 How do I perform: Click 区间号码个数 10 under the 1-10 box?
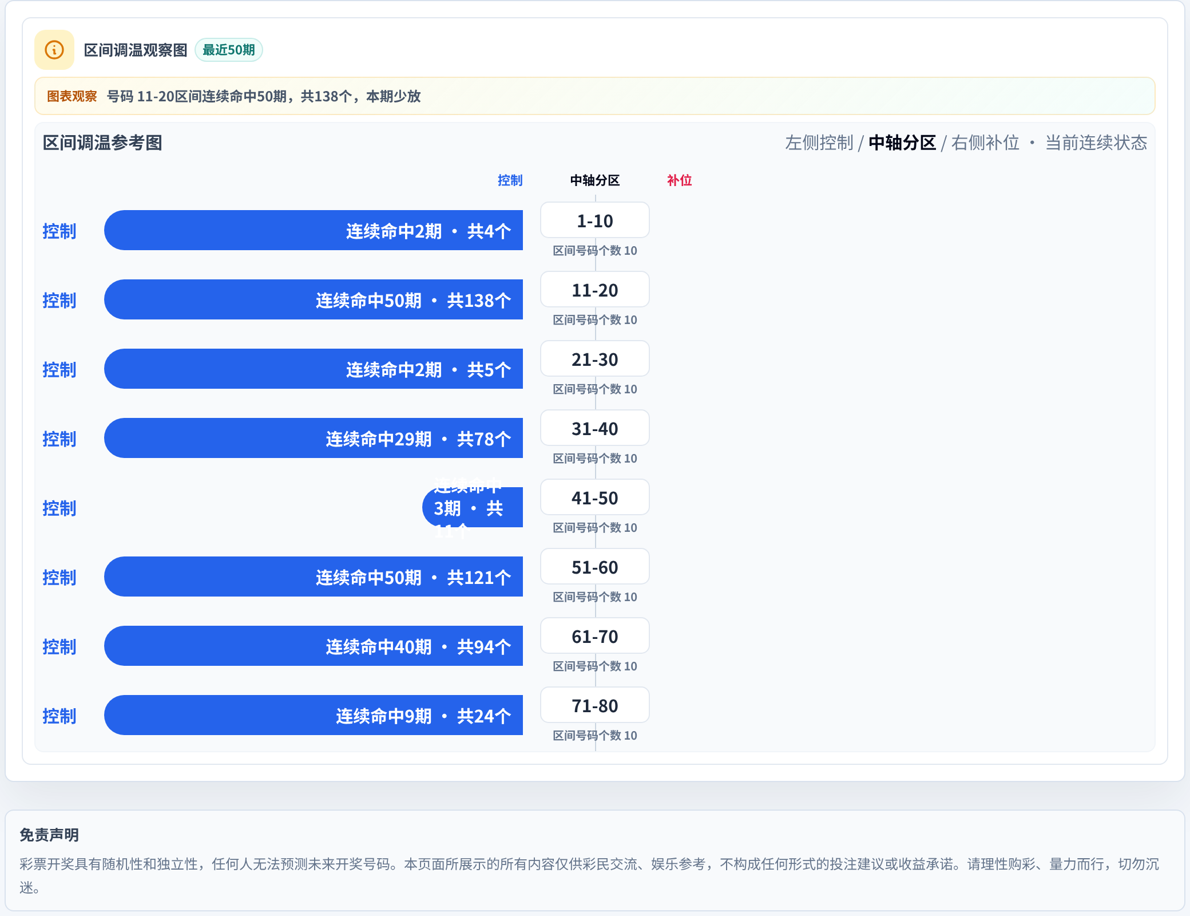595,251
